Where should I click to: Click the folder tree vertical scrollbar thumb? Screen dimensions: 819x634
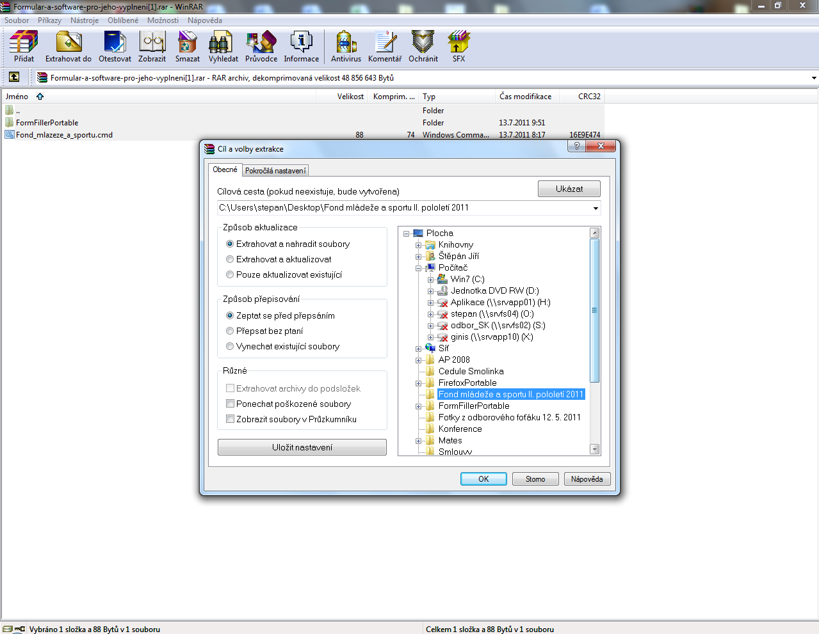pyautogui.click(x=594, y=310)
